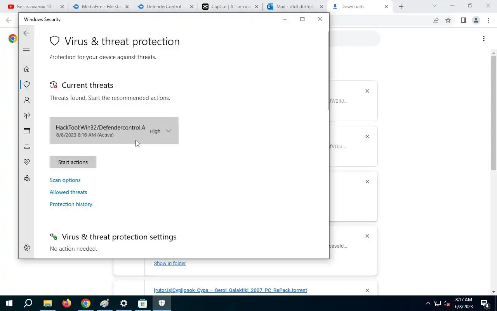Remove the torrent download entry with X
The height and width of the screenshot is (311, 497).
[367, 290]
